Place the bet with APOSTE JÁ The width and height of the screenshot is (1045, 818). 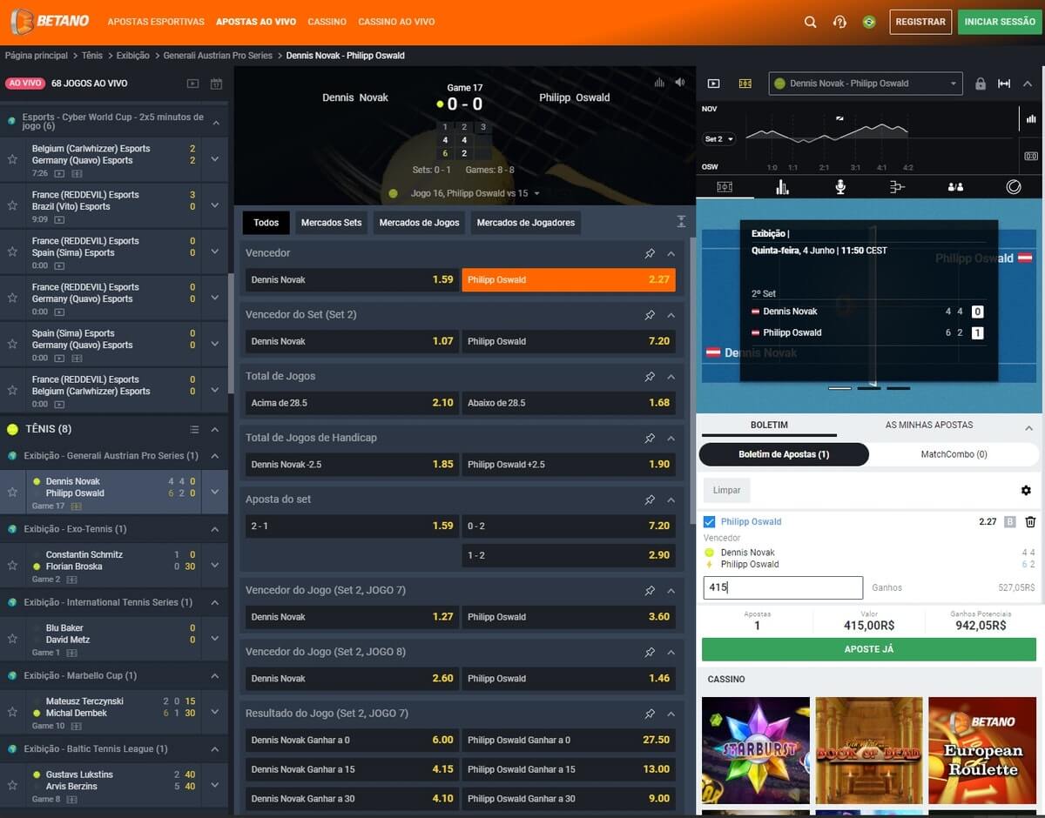point(869,649)
